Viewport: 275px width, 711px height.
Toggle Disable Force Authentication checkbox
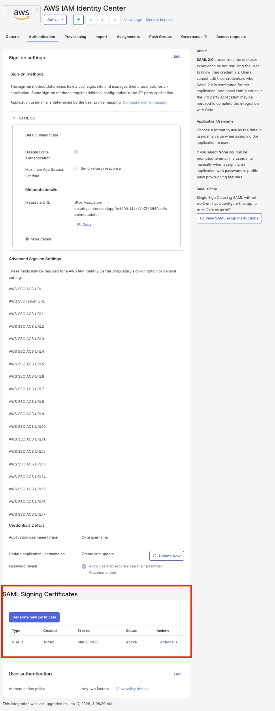76,152
